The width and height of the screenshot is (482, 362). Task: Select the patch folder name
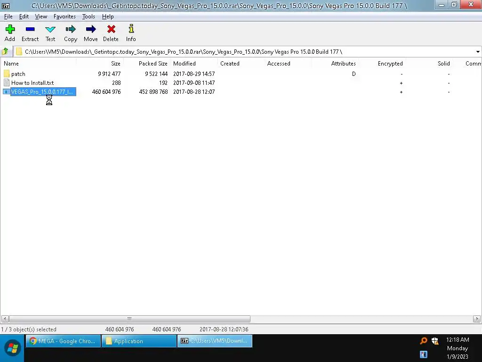coord(18,74)
